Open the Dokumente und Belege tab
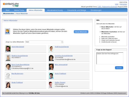The height and width of the screenshot is (97, 129). tap(77, 10)
